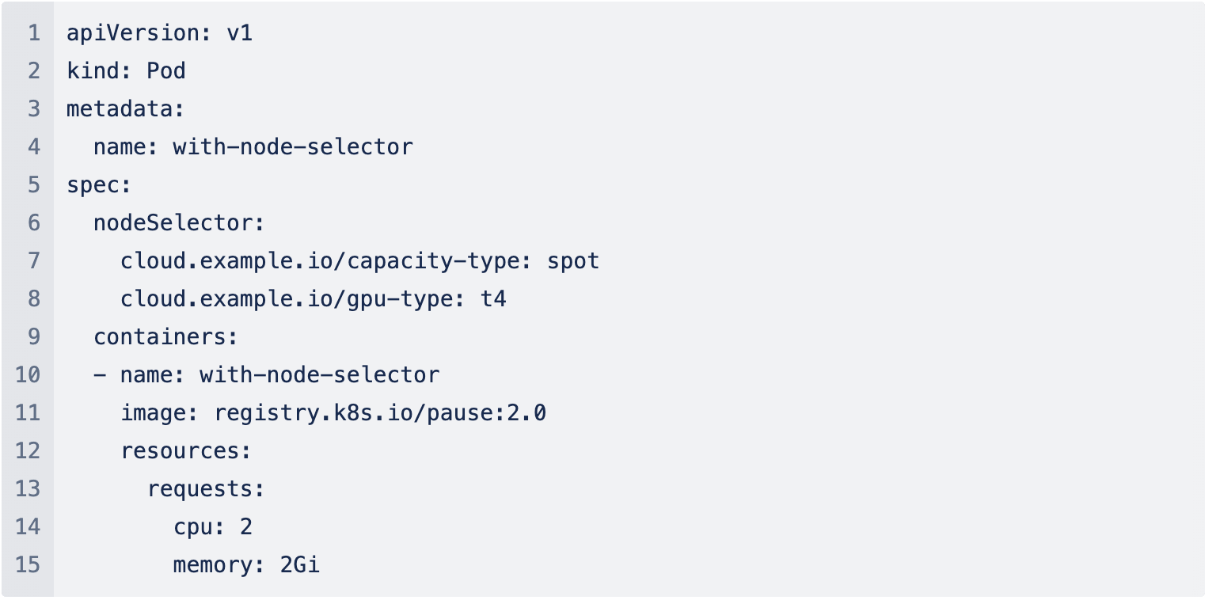The width and height of the screenshot is (1205, 600).
Task: Click the "metadata:" key
Action: pyautogui.click(x=125, y=109)
